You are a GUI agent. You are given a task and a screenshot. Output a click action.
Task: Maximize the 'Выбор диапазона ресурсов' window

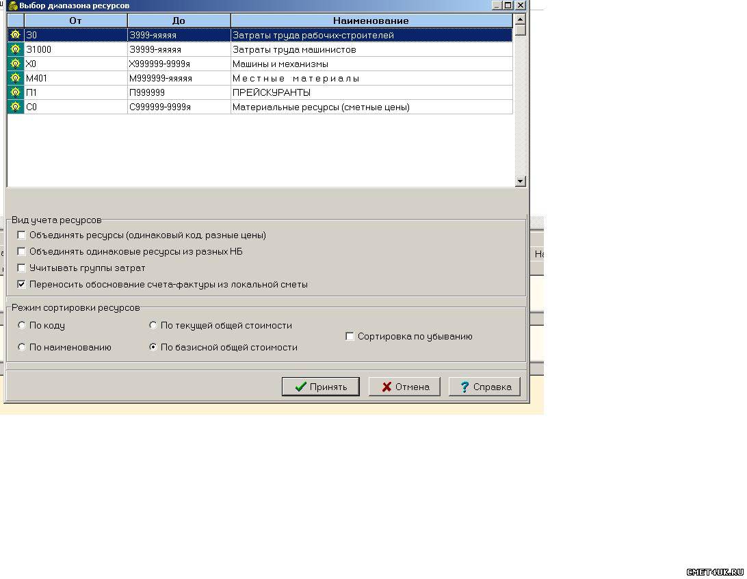pos(508,5)
